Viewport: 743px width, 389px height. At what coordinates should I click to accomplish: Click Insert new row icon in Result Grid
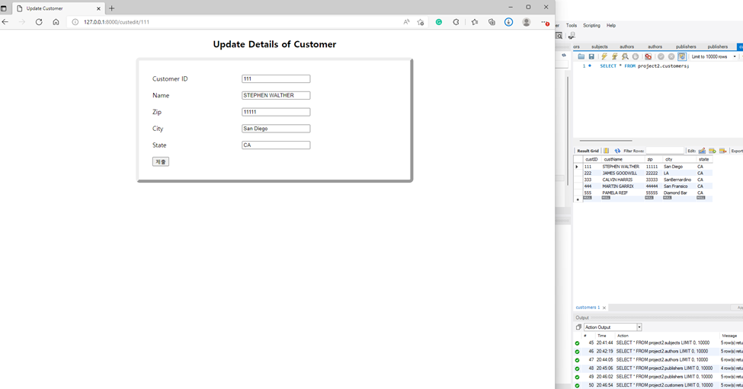point(713,151)
